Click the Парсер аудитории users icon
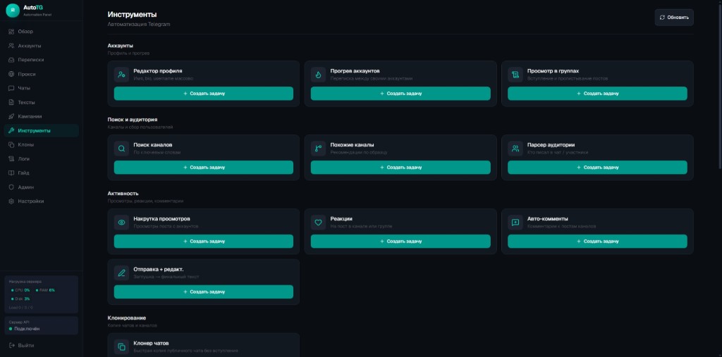Viewport: 722px width, 357px height. click(515, 149)
